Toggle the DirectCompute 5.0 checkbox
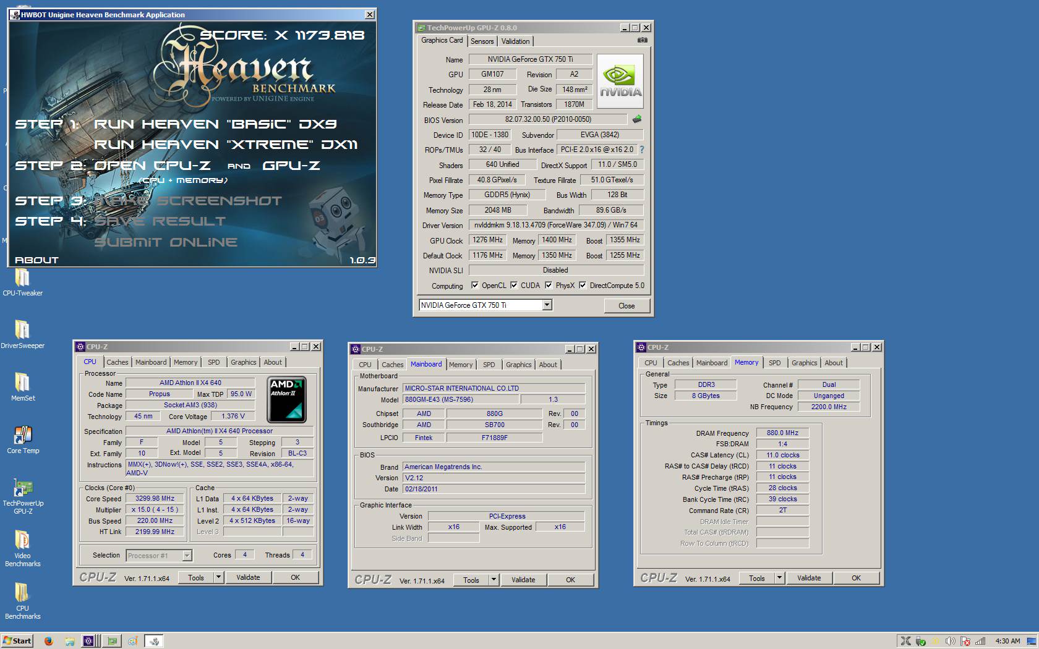The width and height of the screenshot is (1039, 649). point(583,286)
